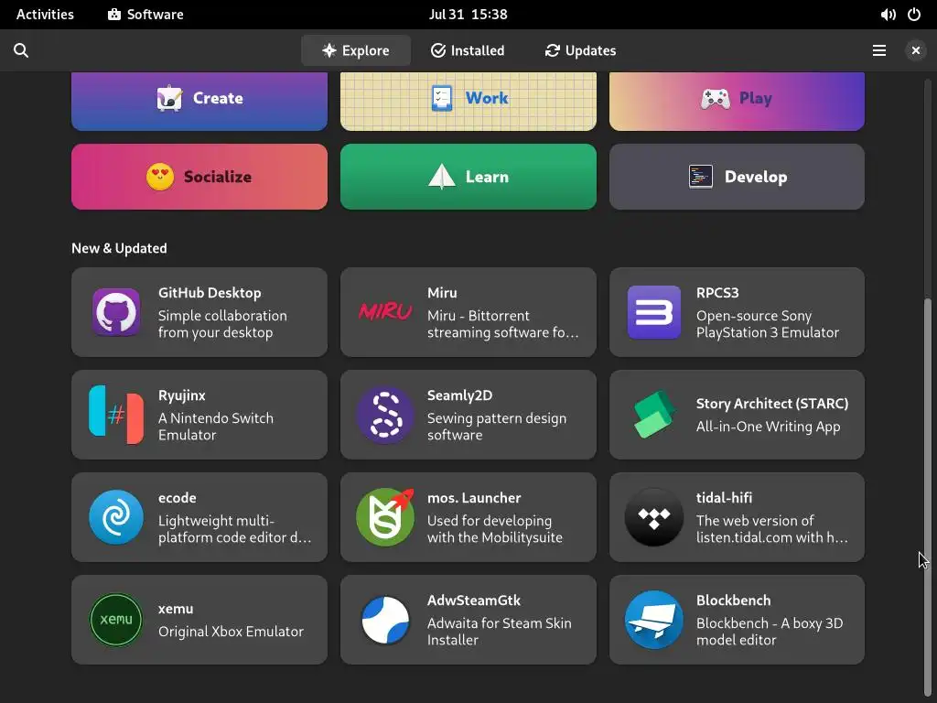Click 'Used for developing with the Mobilitysuite' text
This screenshot has height=703, width=937.
coord(495,529)
